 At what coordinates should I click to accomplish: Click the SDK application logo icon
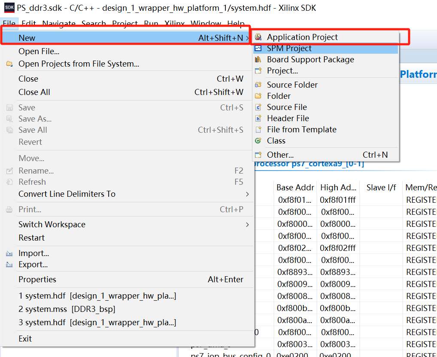coord(9,8)
